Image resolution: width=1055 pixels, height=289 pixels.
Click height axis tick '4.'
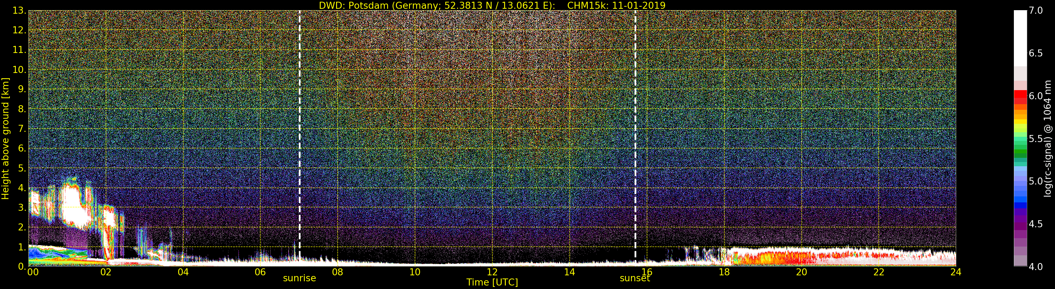22,188
